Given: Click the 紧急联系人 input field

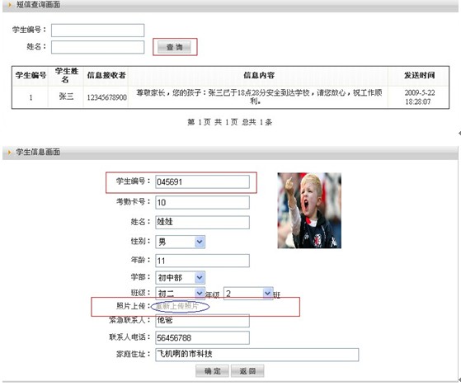Looking at the screenshot, I should pos(202,321).
